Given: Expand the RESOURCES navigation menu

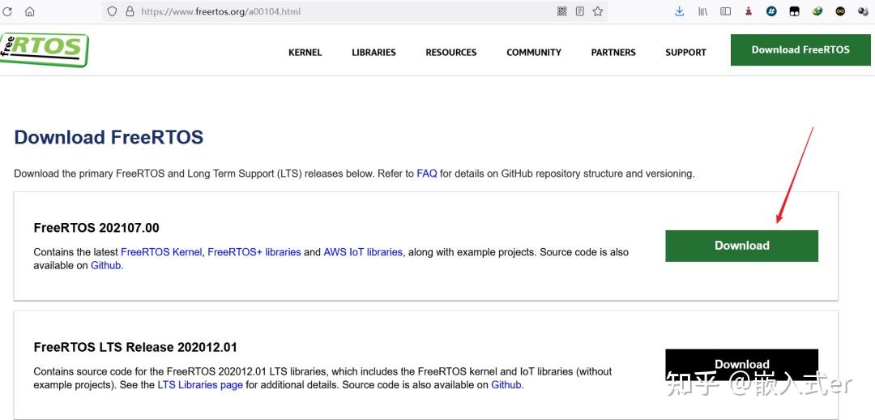Looking at the screenshot, I should click(450, 52).
